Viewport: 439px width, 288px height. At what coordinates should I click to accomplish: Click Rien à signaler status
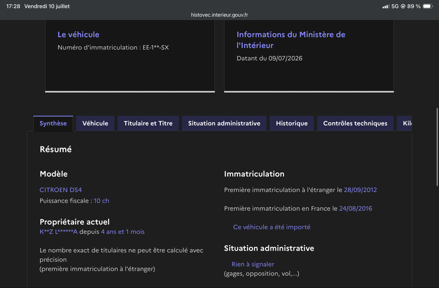[x=253, y=264]
